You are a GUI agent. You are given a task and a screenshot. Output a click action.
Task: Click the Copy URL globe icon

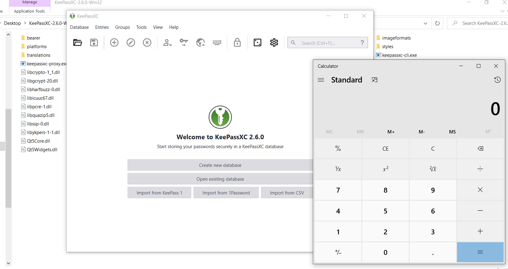tap(200, 43)
